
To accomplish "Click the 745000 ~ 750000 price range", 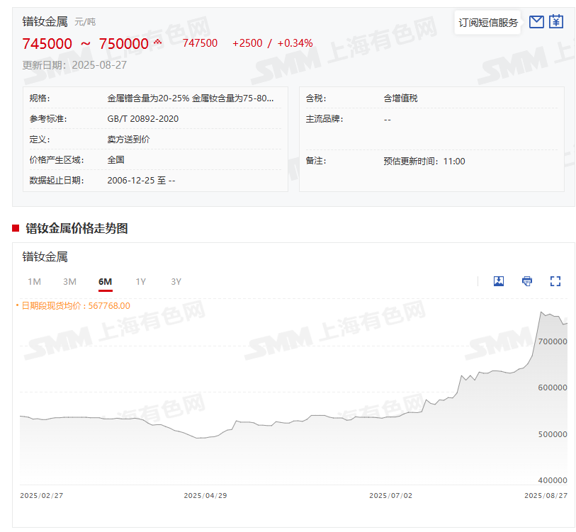I will 86,44.
